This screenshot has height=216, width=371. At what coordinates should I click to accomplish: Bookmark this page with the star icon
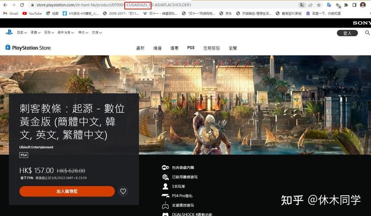319,5
